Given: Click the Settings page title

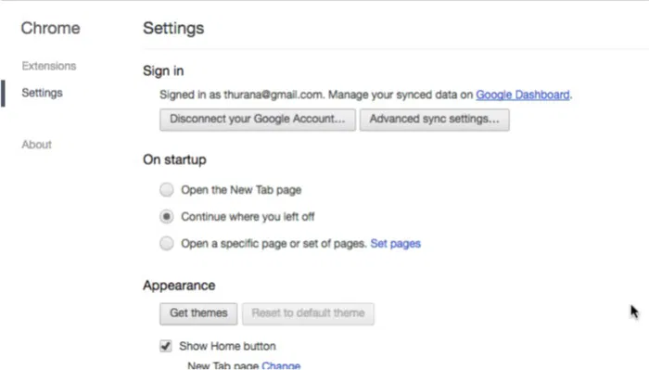Looking at the screenshot, I should 173,28.
